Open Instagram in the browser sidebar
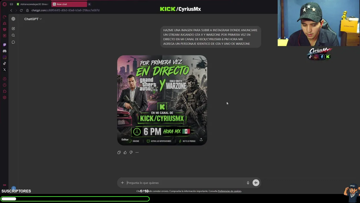 point(4,57)
